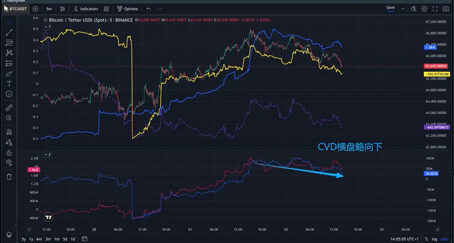Image resolution: width=454 pixels, height=243 pixels.
Task: Select the text annotation tool
Action: click(x=9, y=83)
